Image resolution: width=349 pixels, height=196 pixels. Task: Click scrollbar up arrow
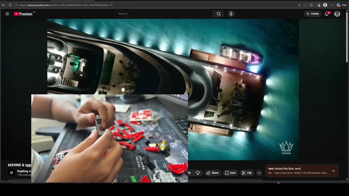click(347, 11)
